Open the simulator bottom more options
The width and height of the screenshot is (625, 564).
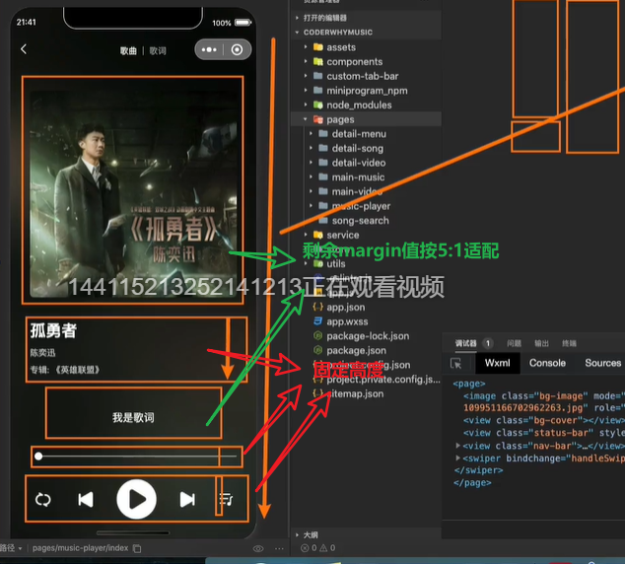[x=279, y=549]
